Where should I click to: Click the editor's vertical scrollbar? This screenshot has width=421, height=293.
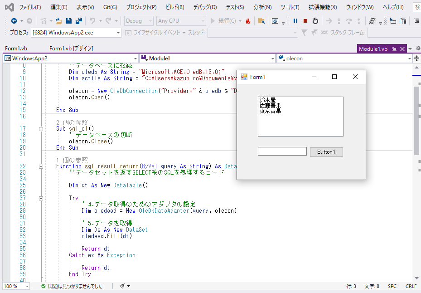[x=416, y=120]
